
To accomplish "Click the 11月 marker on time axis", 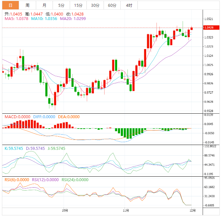I will tap(126, 210).
